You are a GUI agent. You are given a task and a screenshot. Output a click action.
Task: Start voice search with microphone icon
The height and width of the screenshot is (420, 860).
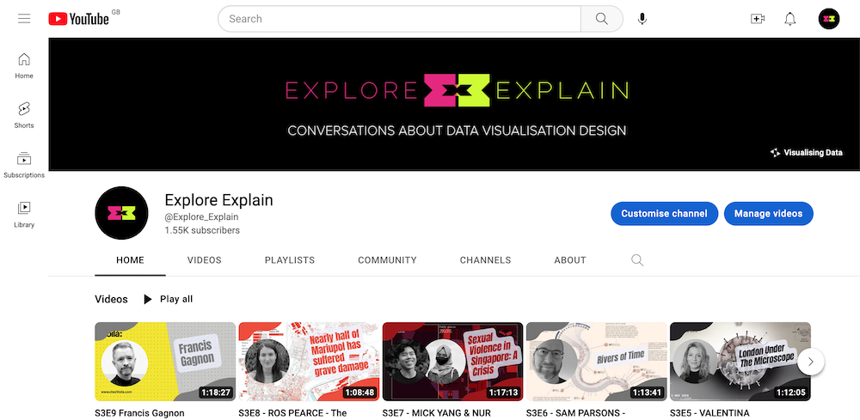(x=642, y=19)
